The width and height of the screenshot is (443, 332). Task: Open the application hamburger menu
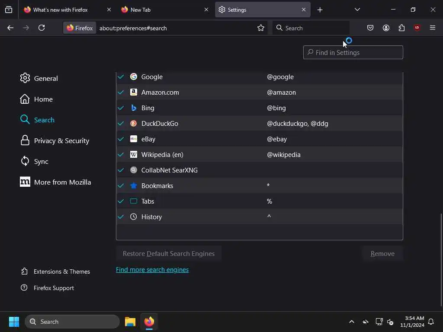[x=433, y=28]
